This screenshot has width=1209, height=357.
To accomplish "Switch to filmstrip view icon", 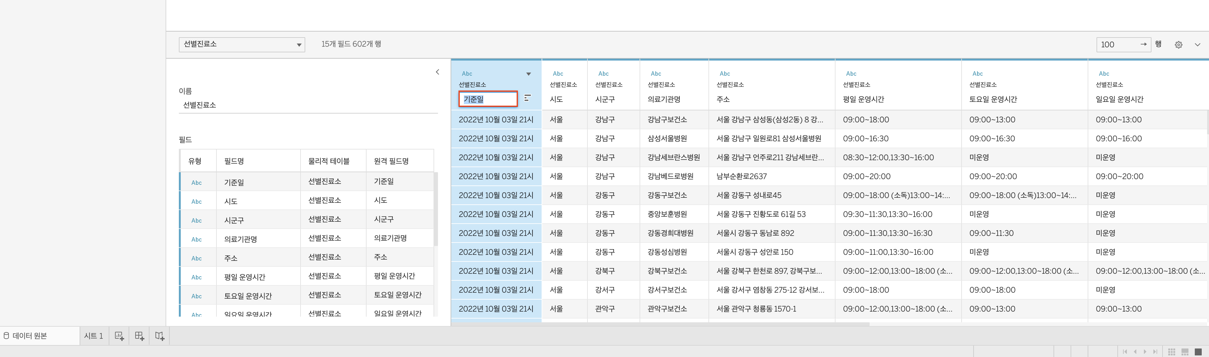I will (x=1185, y=352).
